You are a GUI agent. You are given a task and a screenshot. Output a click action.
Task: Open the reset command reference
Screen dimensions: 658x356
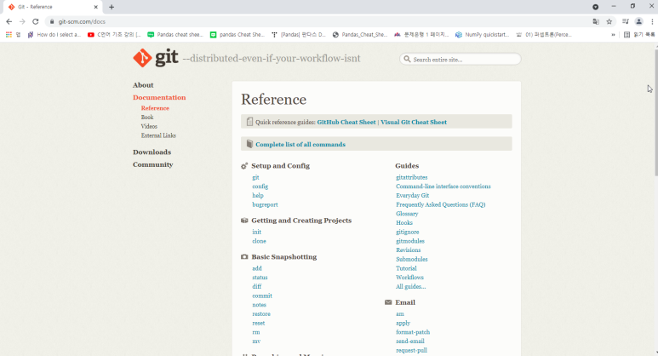pyautogui.click(x=259, y=324)
